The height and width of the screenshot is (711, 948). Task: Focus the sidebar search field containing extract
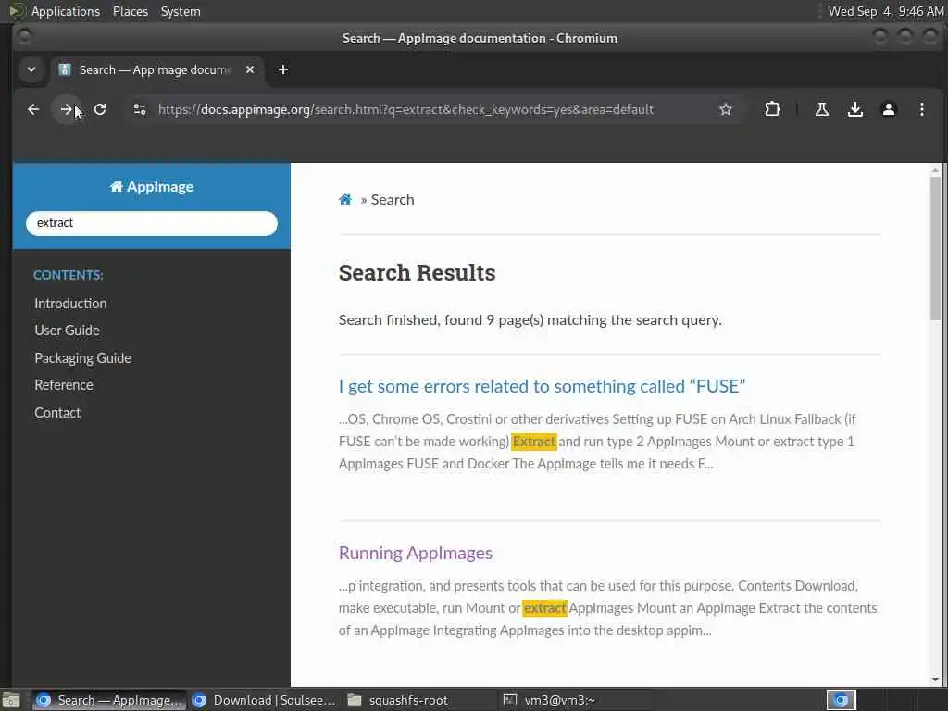click(x=152, y=223)
